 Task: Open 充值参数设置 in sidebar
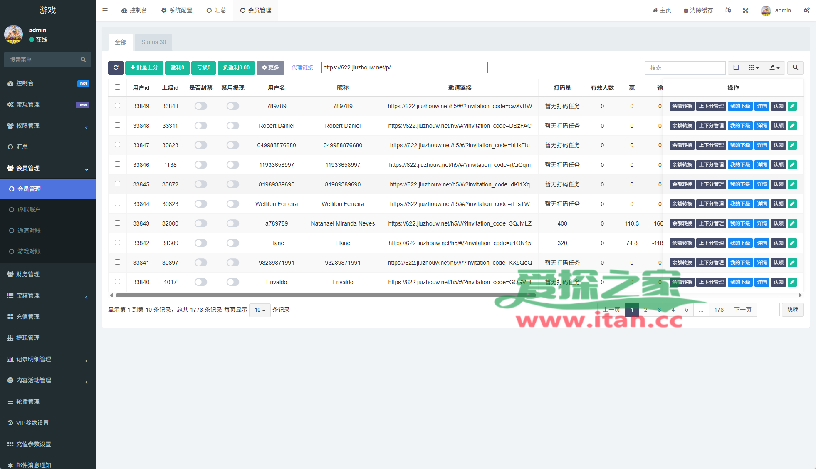coord(48,444)
